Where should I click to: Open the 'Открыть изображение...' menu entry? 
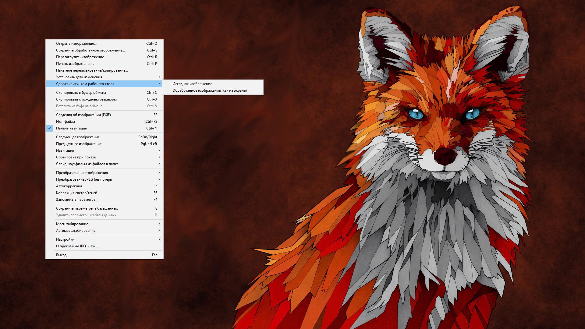[105, 44]
